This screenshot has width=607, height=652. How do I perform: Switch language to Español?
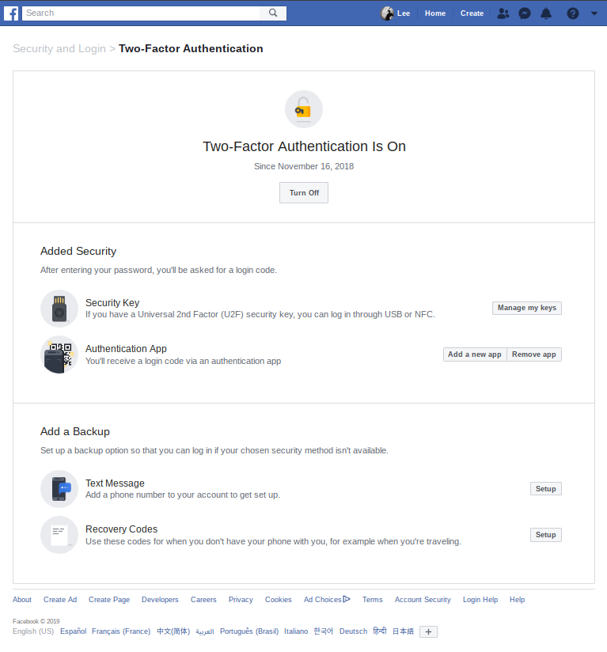[73, 631]
